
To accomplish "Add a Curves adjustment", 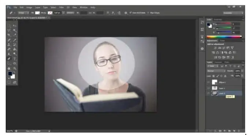I will point(224,48).
